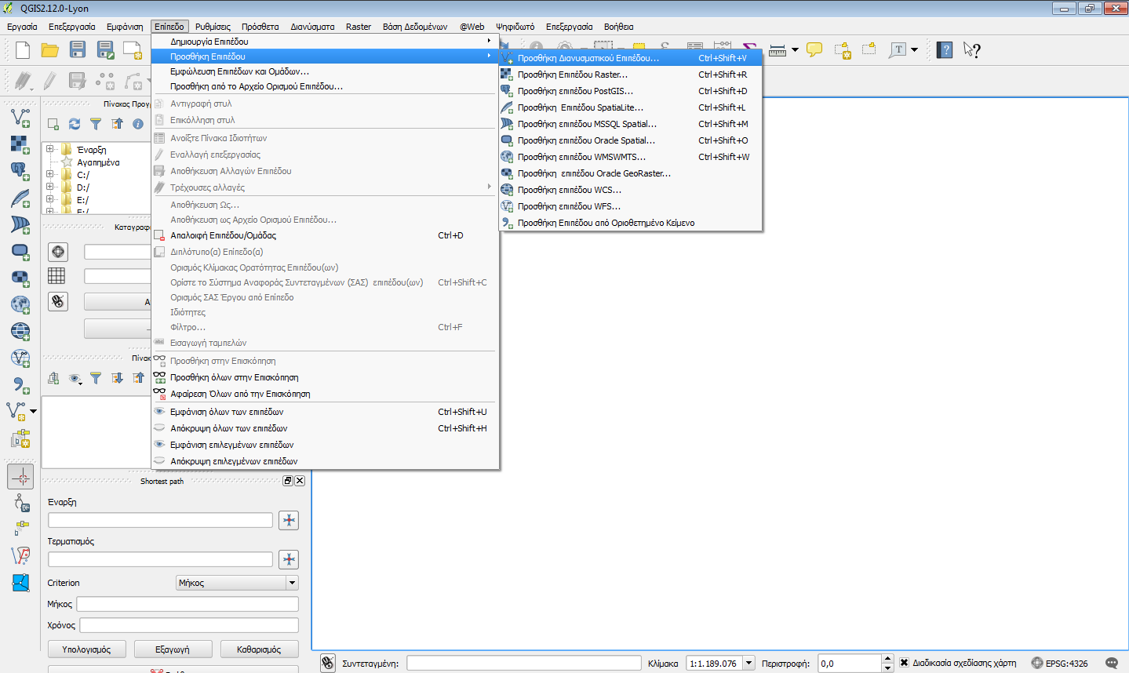1129x673 pixels.
Task: Open the Δημιουργία Επιπέδου submenu
Action: (x=326, y=42)
